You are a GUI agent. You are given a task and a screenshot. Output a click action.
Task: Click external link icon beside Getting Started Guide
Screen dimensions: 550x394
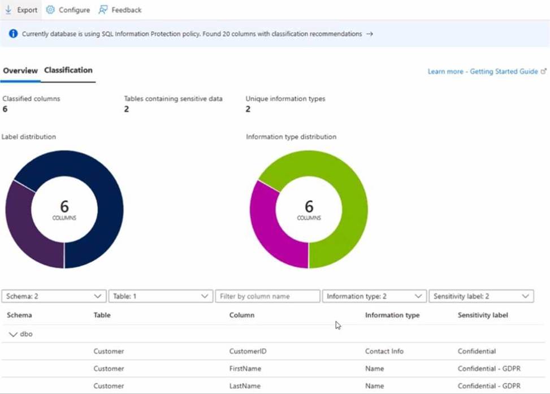click(544, 72)
